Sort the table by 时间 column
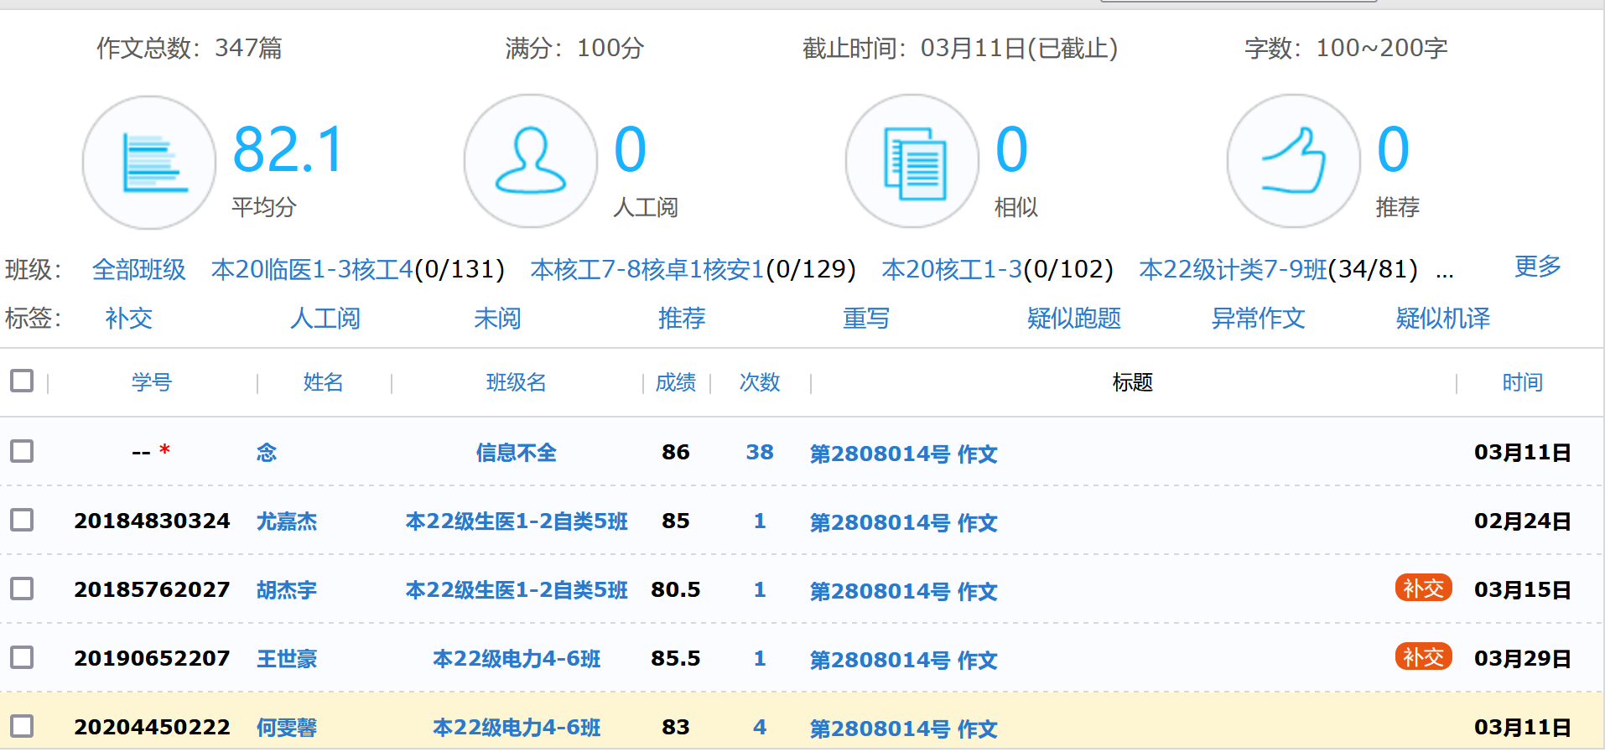 [x=1522, y=383]
